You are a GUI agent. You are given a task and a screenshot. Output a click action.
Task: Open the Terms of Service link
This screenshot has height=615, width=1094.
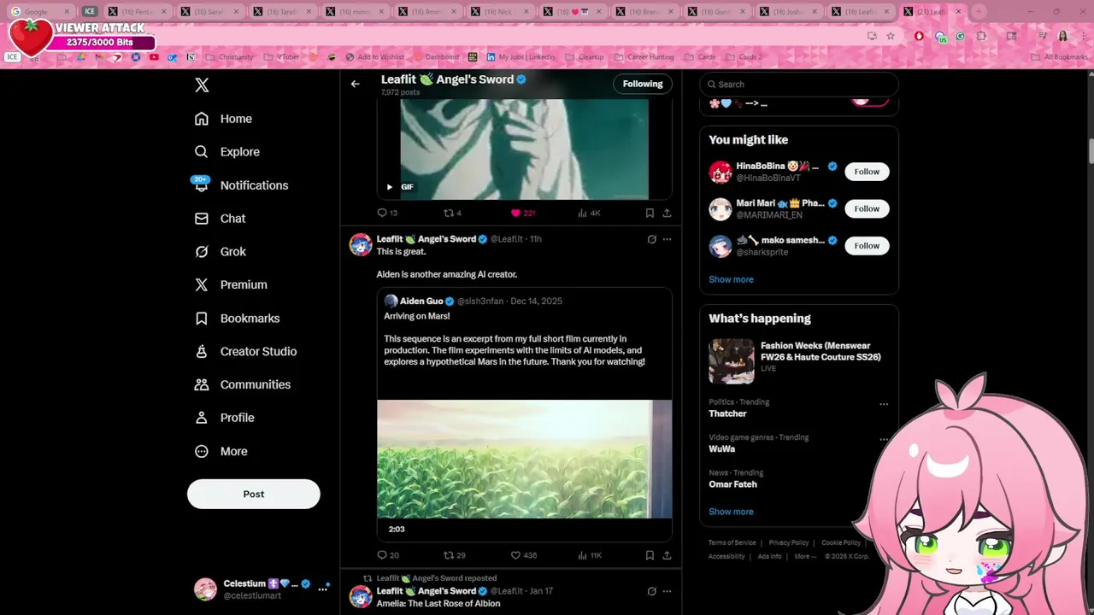(x=732, y=543)
